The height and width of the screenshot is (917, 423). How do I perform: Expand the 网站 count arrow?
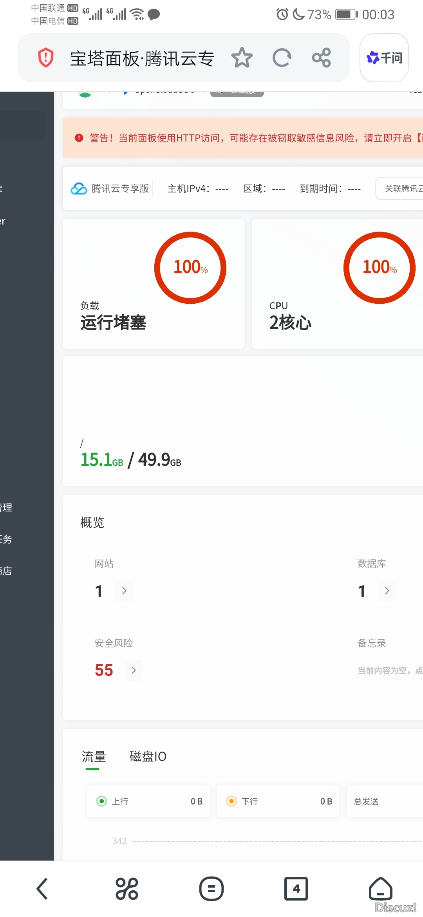(x=124, y=591)
